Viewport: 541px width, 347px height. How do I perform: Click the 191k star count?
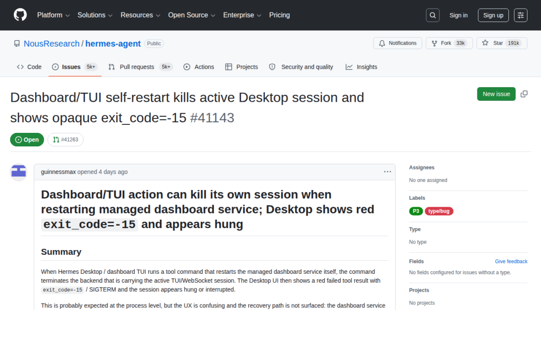pyautogui.click(x=513, y=43)
